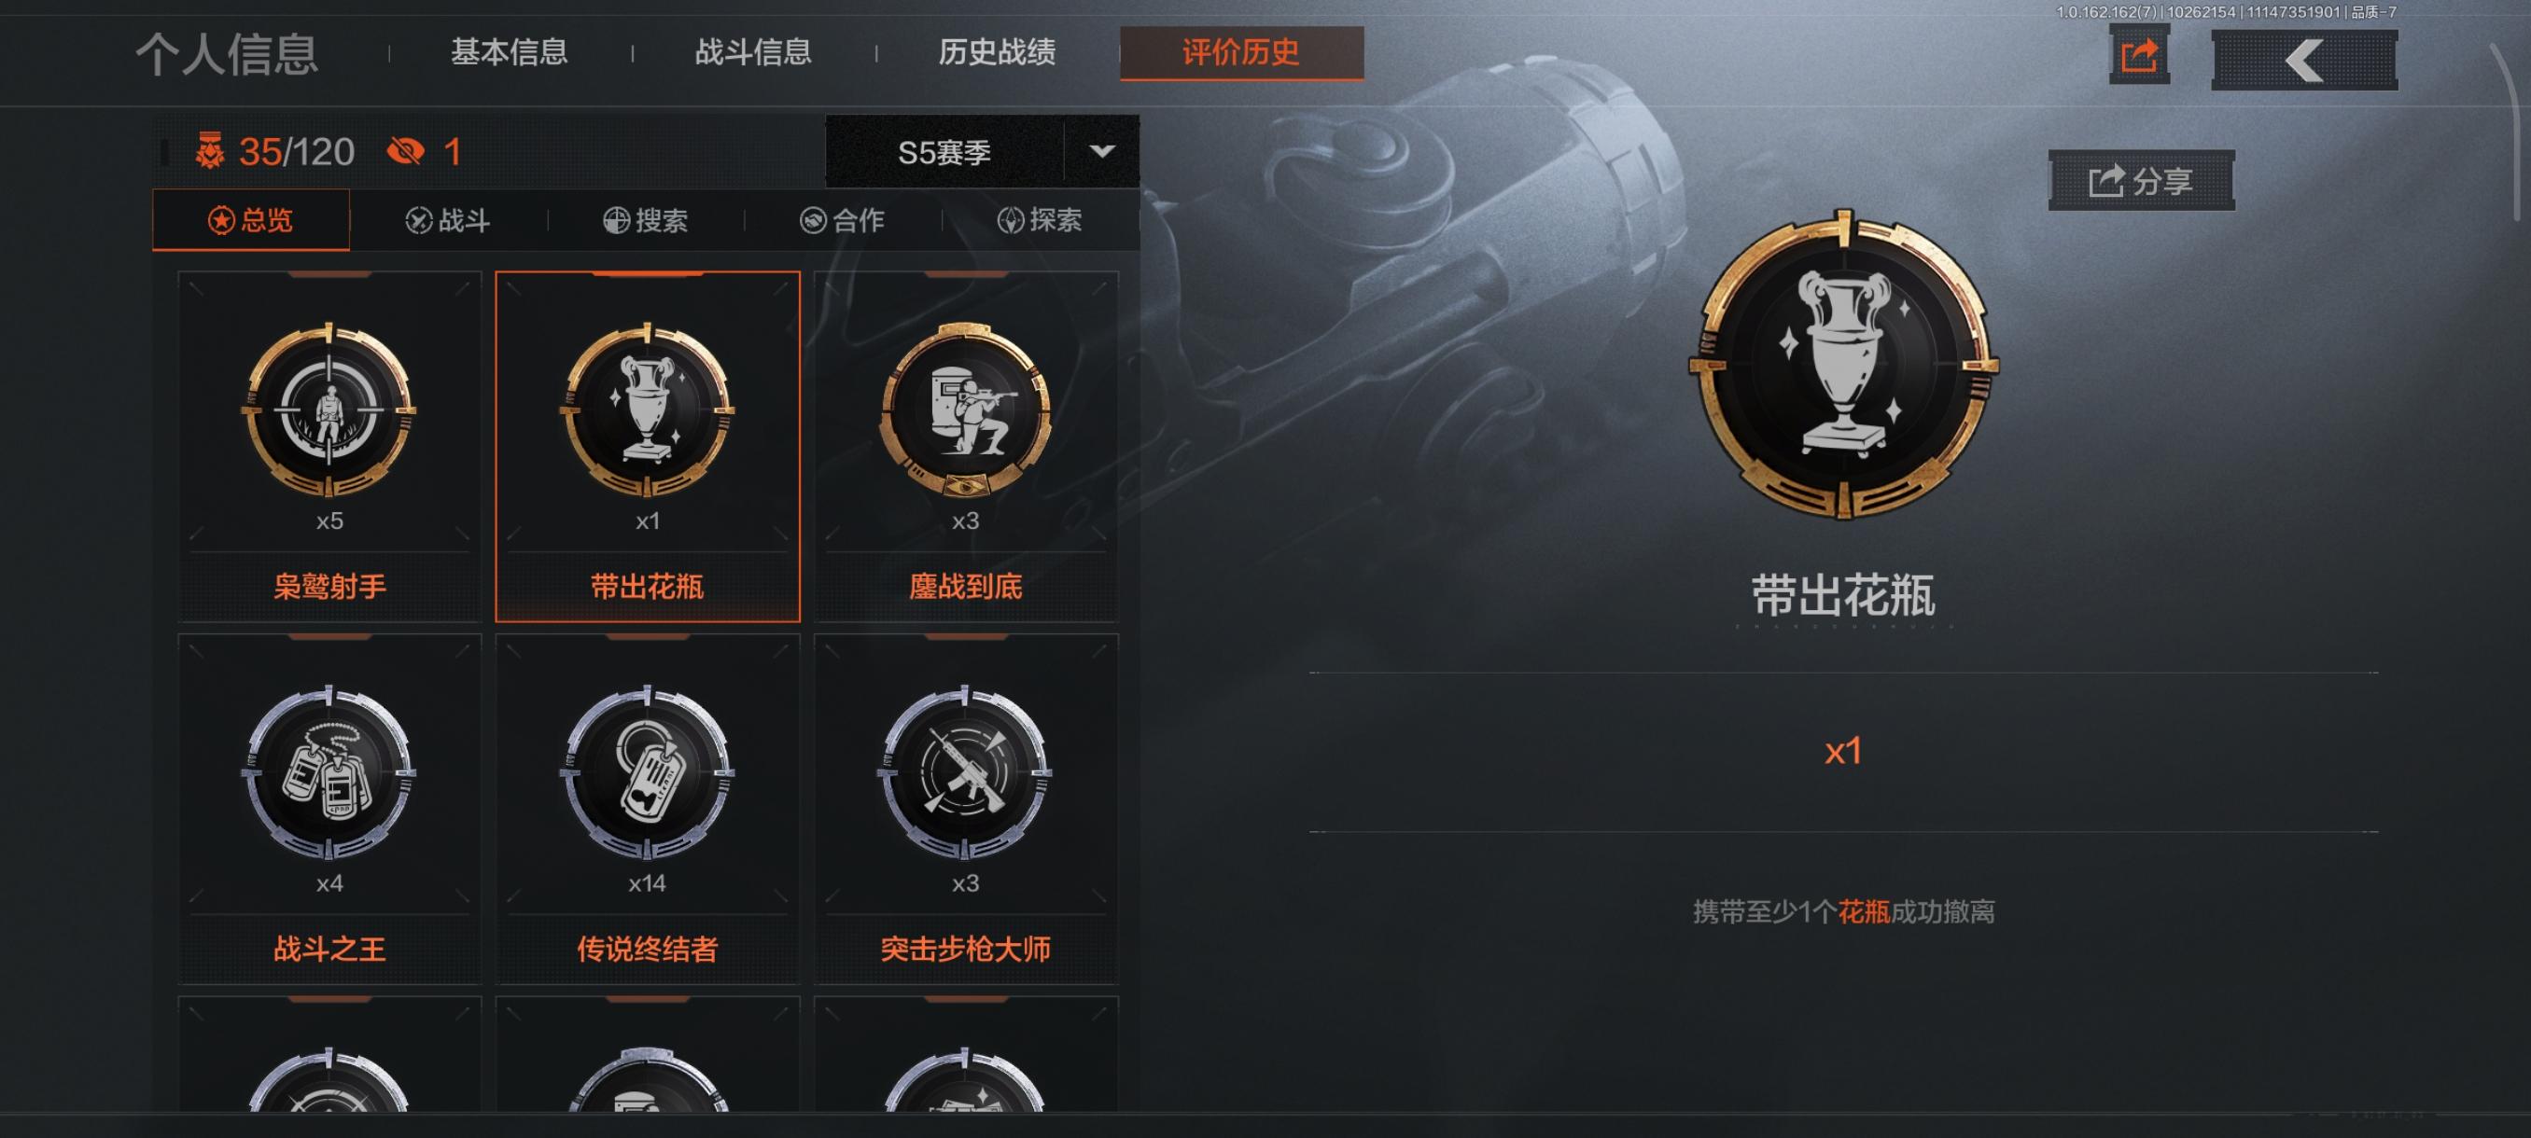Select the 鏖战到底 shield badge
Viewport: 2531px width, 1138px height.
pos(966,447)
